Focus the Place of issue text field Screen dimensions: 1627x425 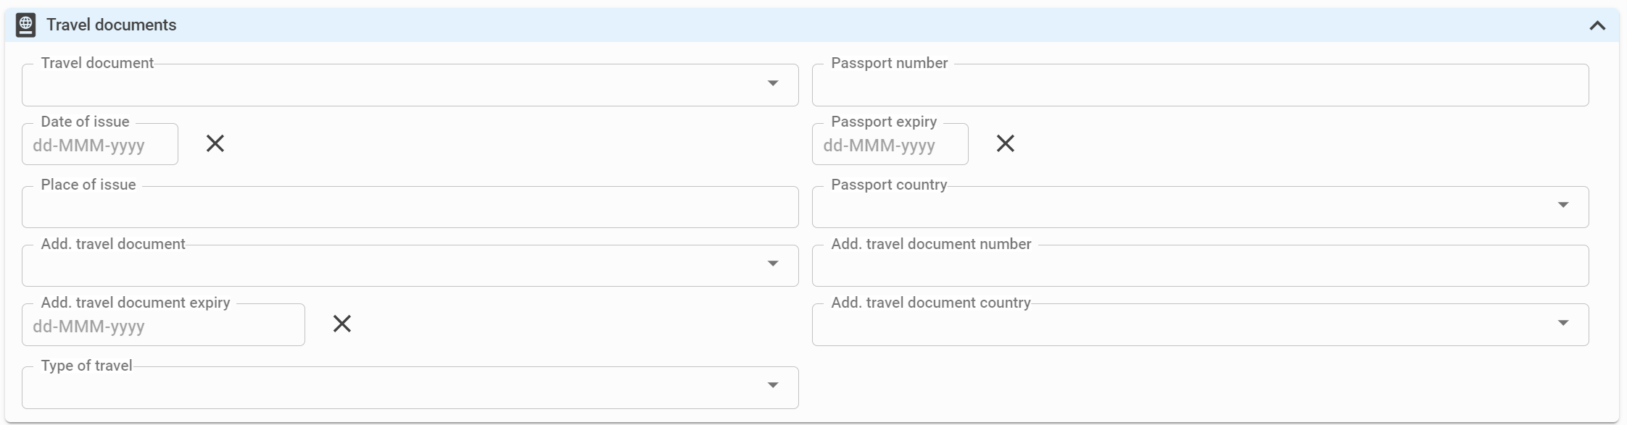(410, 207)
